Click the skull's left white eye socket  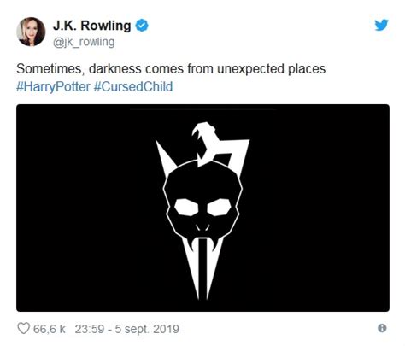[186, 207]
